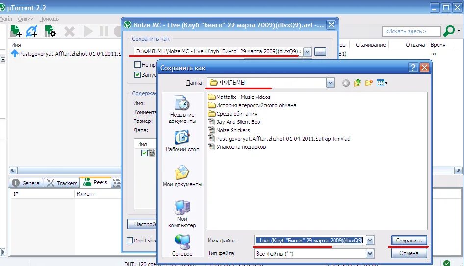464x266 pixels.
Task: Open the Views menu icon
Action: tap(382, 83)
